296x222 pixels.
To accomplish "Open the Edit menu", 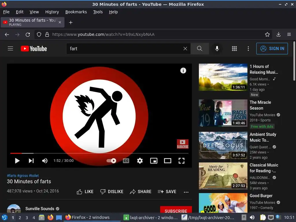I will (20, 12).
